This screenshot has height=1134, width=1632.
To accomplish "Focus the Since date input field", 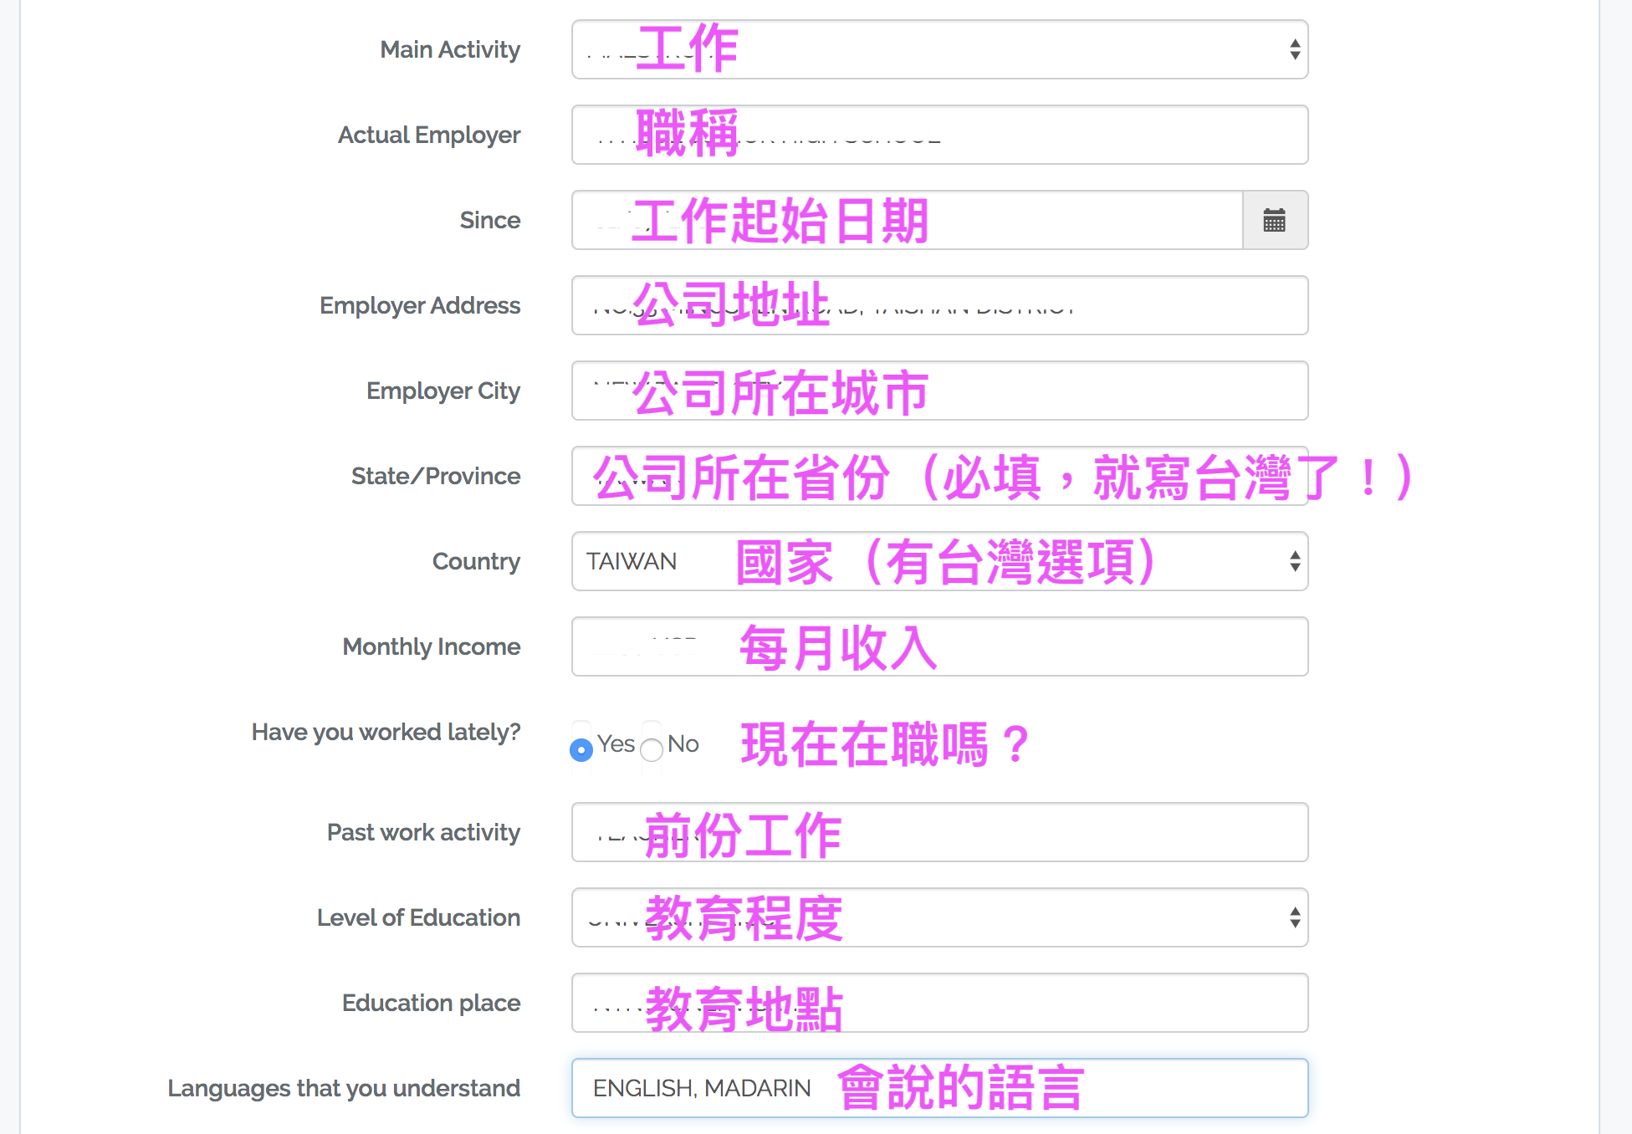I will pos(908,221).
